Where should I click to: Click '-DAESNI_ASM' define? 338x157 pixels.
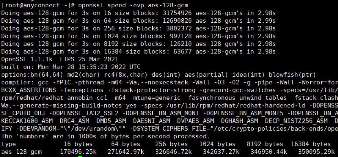coord(149,121)
